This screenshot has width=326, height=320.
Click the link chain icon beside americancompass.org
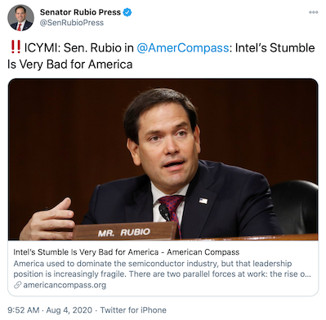[17, 285]
